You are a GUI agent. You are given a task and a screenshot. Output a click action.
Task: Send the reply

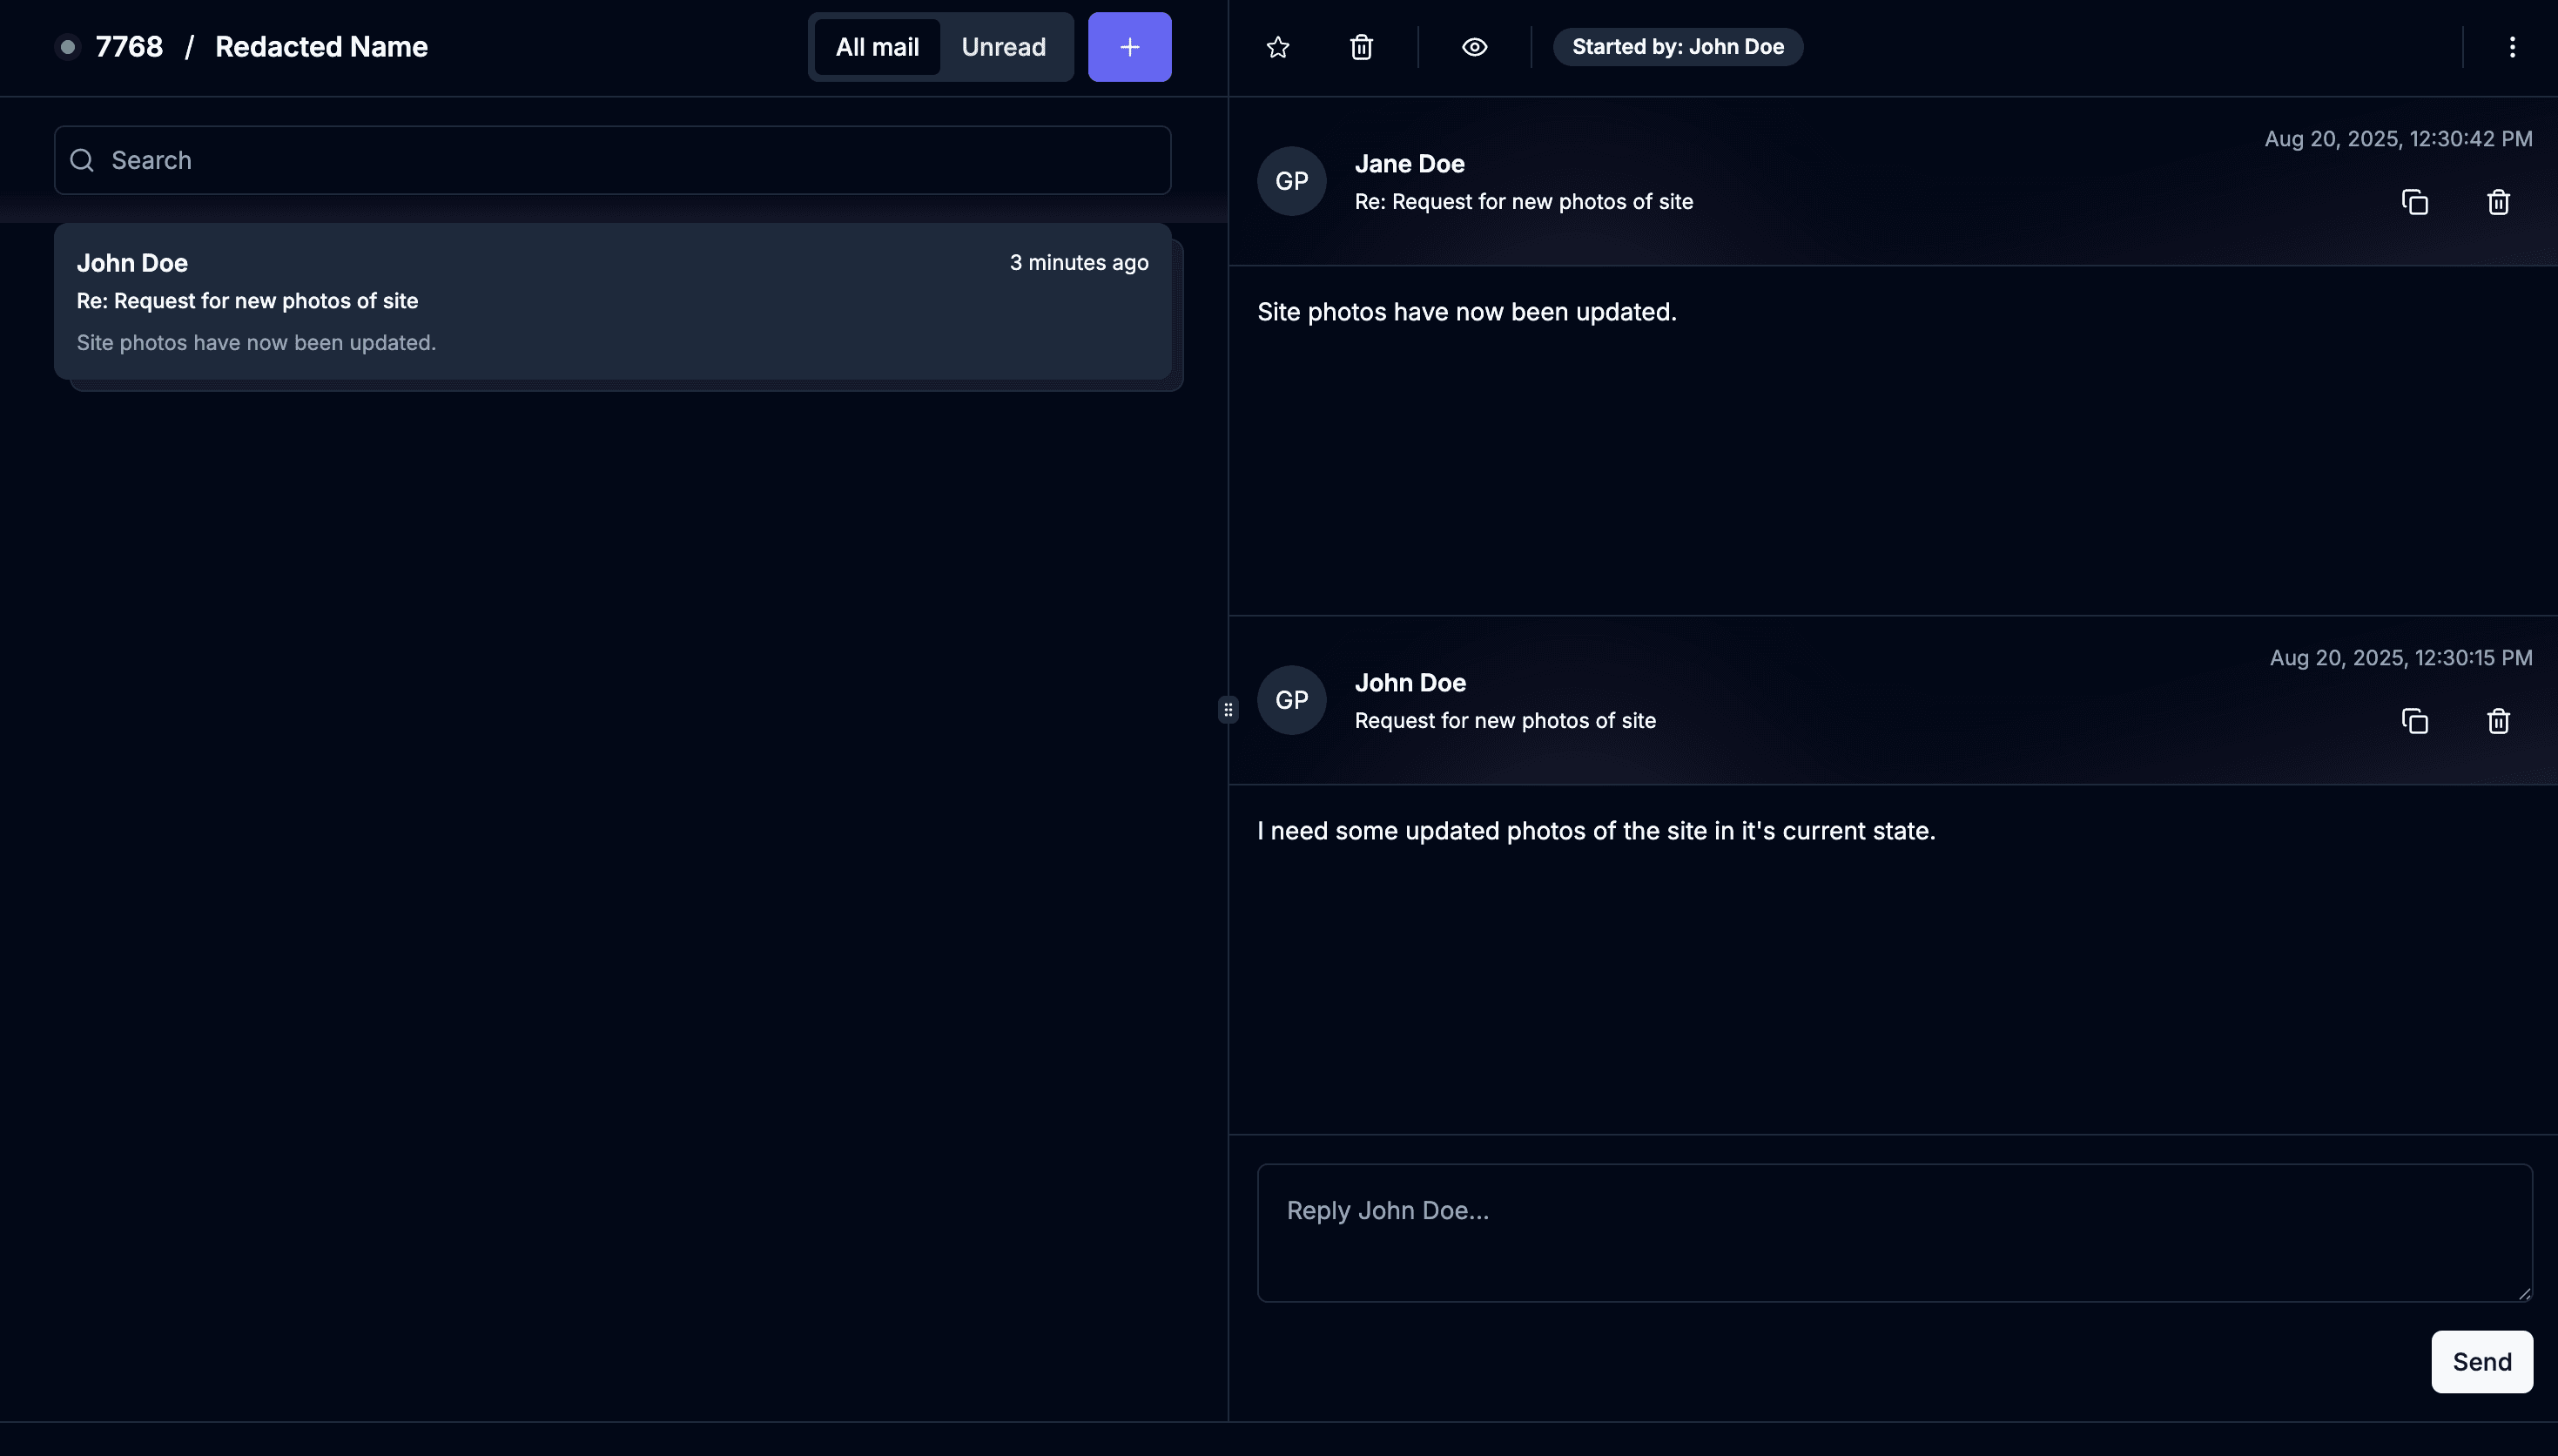[x=2482, y=1361]
